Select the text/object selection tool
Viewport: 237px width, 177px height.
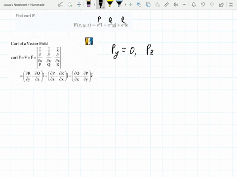pos(60,4)
